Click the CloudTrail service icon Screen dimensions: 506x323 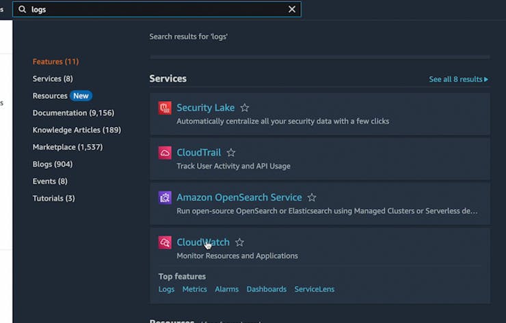165,153
